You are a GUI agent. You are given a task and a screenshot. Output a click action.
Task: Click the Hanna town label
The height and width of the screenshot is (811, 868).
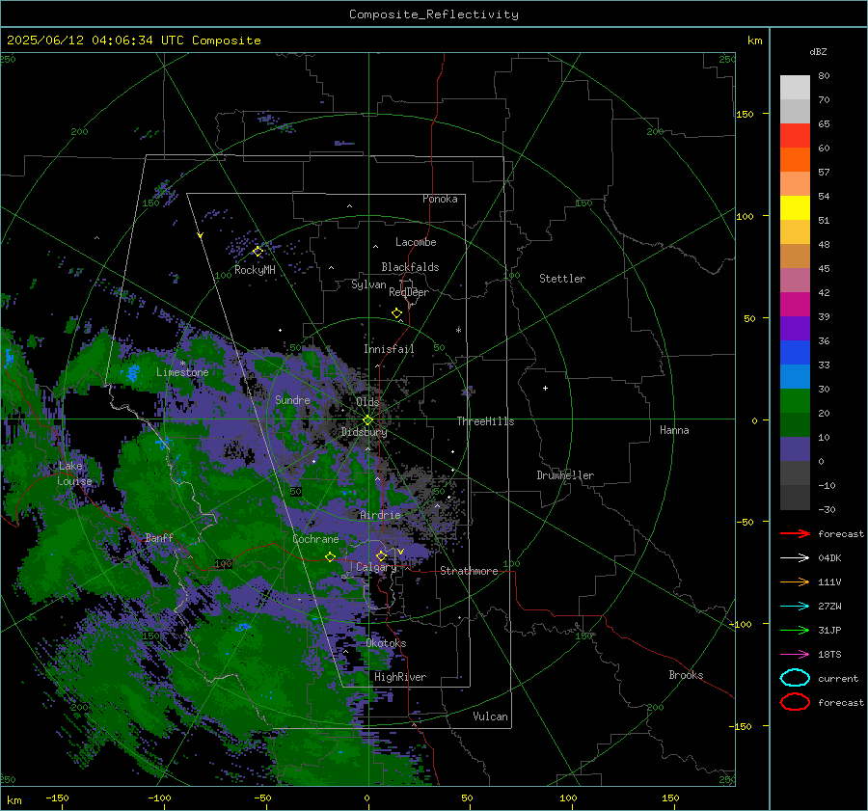click(674, 430)
